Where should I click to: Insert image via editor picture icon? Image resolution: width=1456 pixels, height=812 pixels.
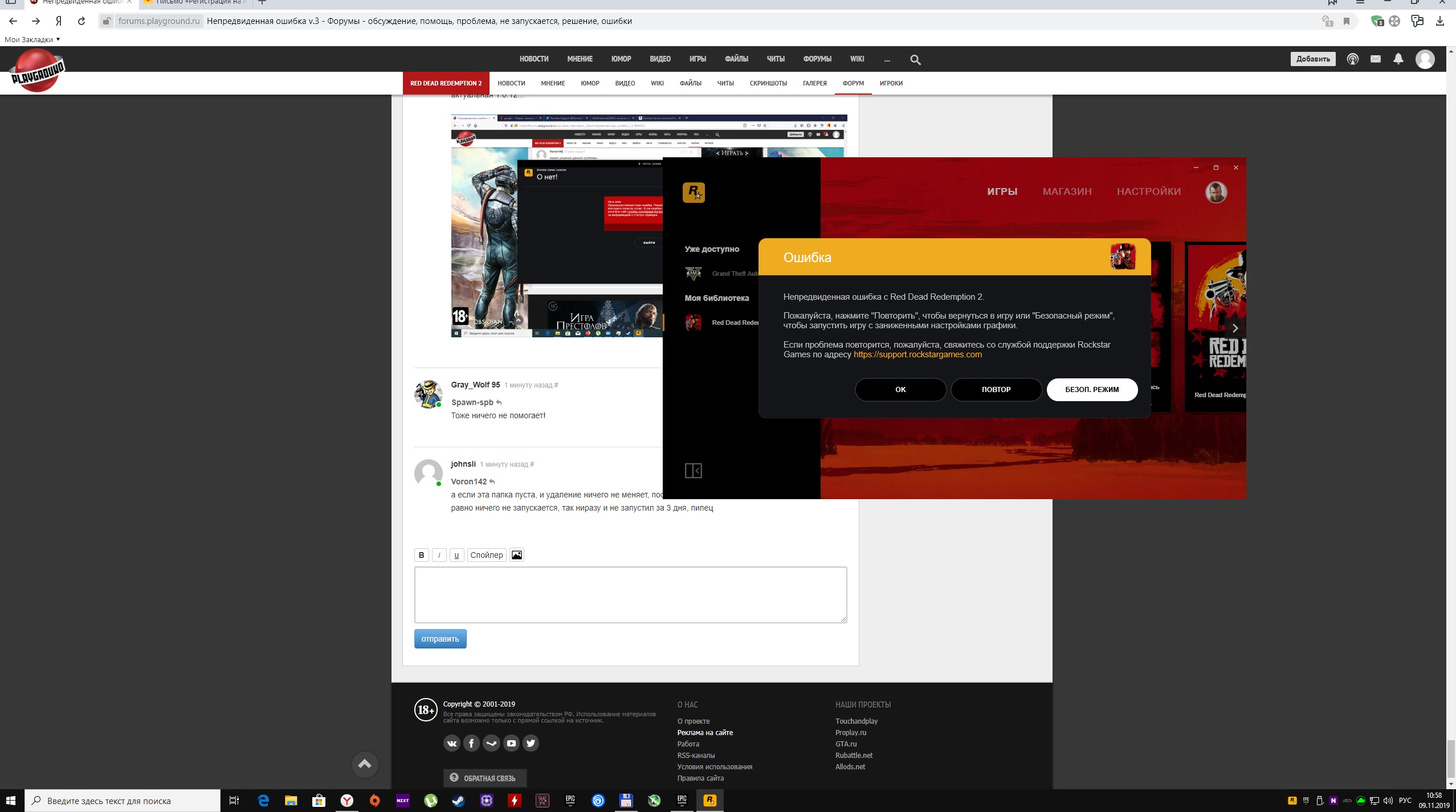[516, 555]
